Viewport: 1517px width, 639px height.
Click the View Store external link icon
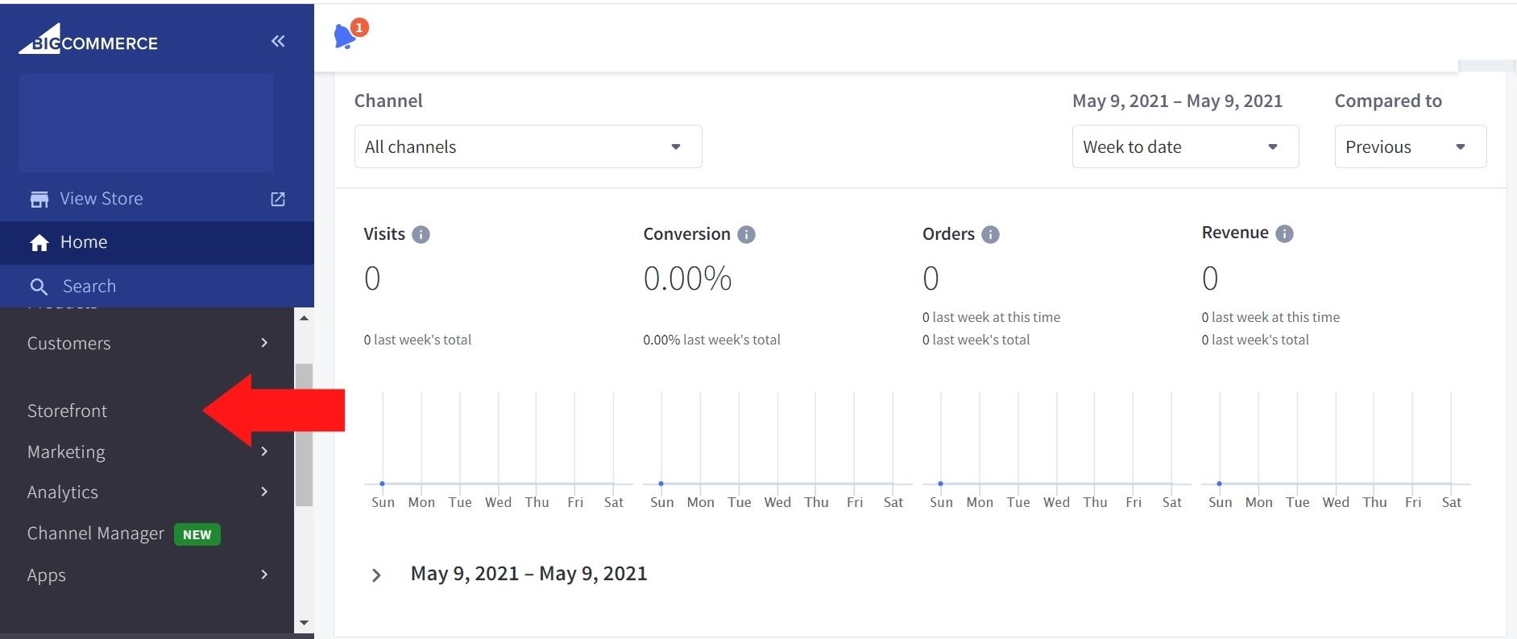(x=278, y=199)
